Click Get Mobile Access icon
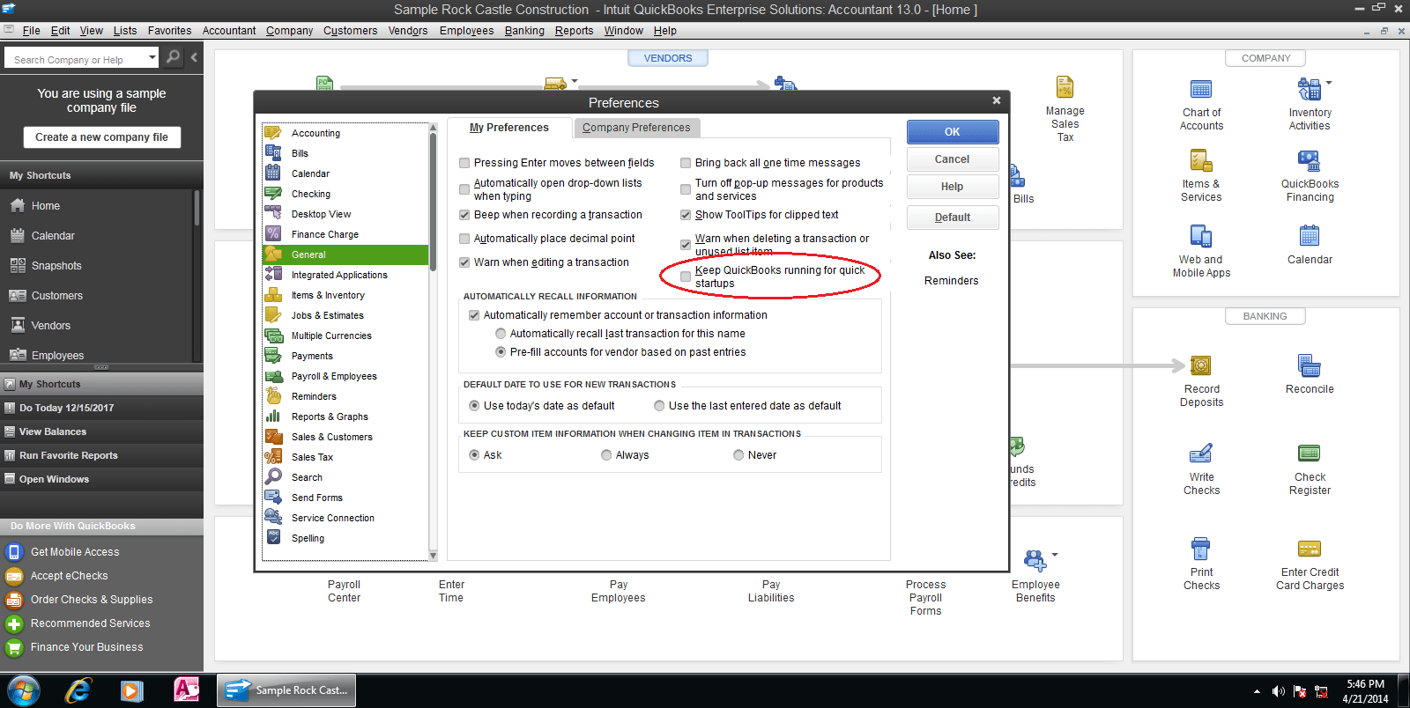The image size is (1410, 708). (13, 552)
